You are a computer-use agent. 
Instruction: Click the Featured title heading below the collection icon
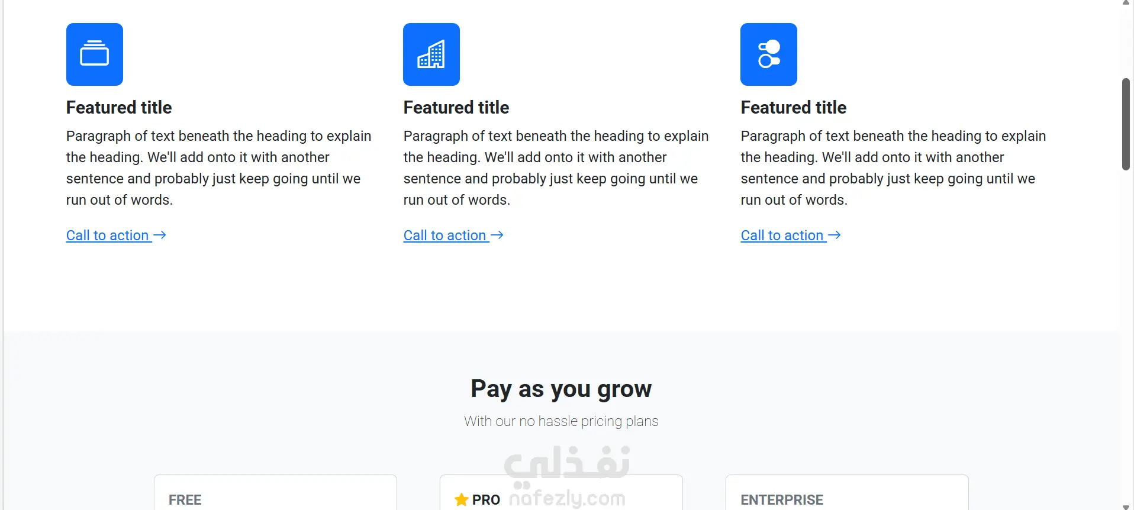click(119, 108)
